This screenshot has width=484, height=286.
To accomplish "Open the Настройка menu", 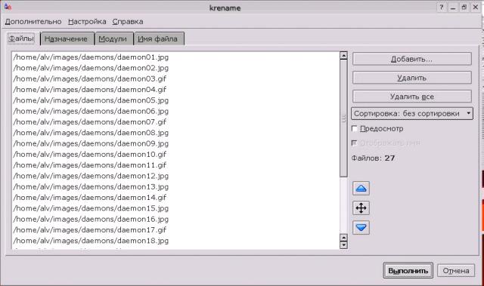I will point(87,22).
